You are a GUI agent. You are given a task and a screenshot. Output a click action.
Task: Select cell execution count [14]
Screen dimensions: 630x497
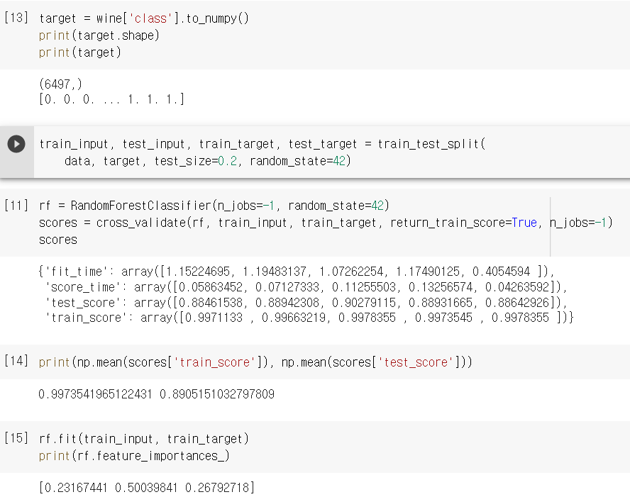pos(16,360)
